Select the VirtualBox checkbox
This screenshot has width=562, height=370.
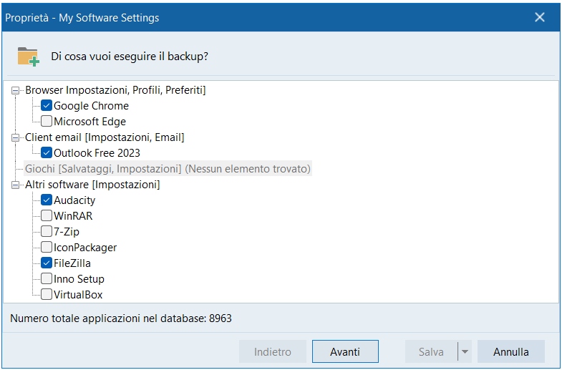click(47, 295)
